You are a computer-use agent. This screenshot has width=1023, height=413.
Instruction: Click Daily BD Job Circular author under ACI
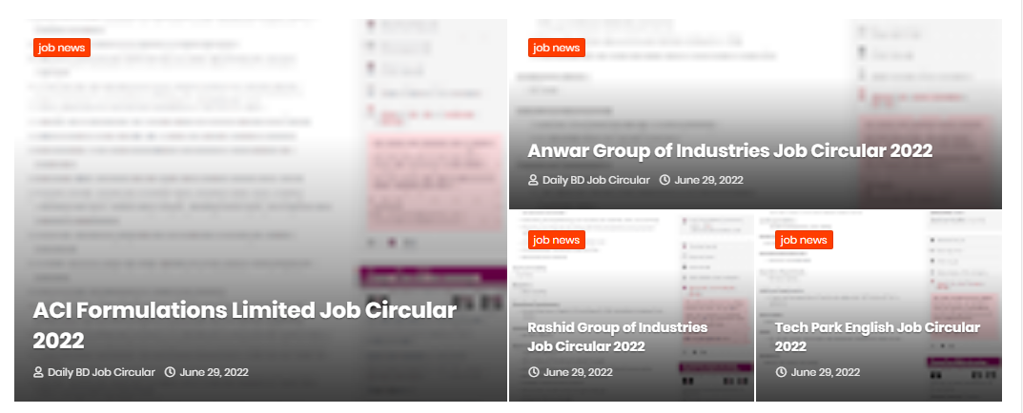point(101,373)
